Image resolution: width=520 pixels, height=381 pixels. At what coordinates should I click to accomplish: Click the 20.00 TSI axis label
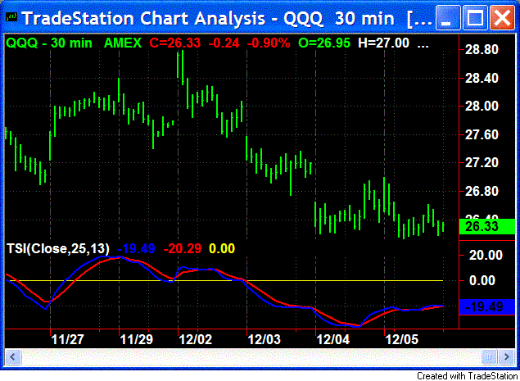tap(486, 255)
